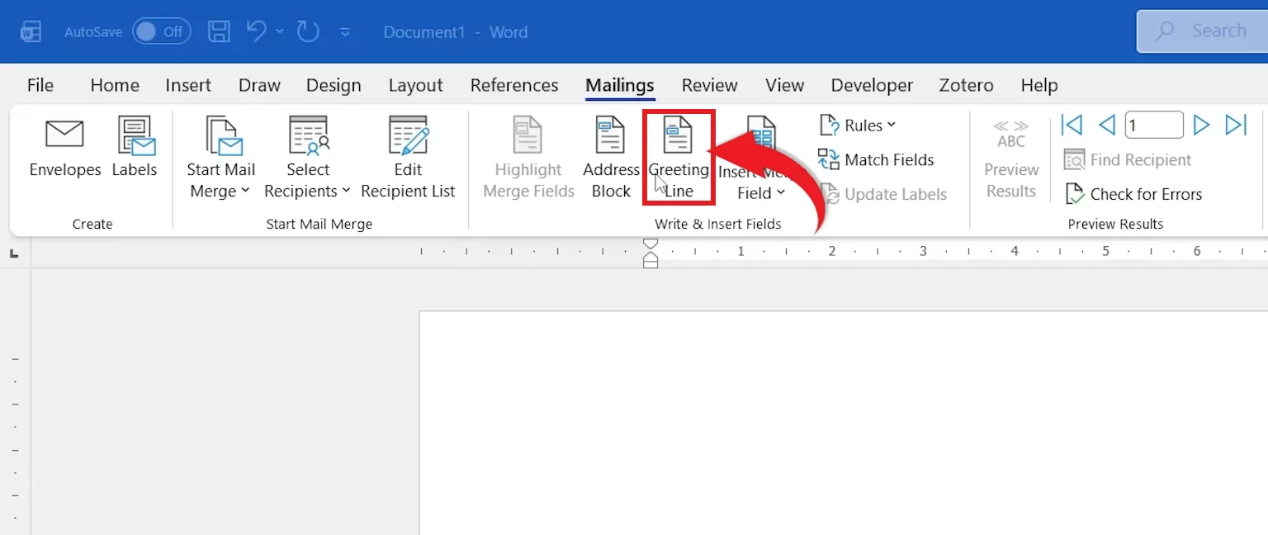Go to the previous record arrow

coord(1107,125)
